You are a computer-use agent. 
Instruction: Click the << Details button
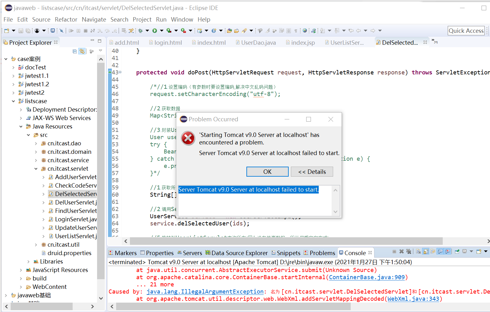pyautogui.click(x=312, y=172)
